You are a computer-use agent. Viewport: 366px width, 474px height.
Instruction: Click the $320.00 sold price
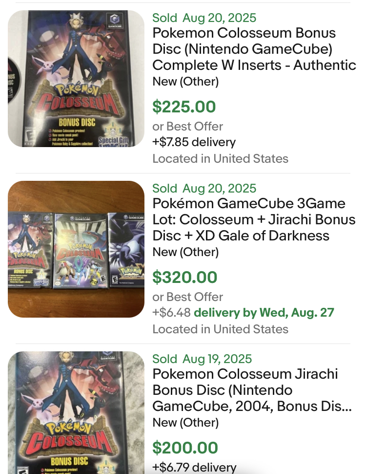185,277
